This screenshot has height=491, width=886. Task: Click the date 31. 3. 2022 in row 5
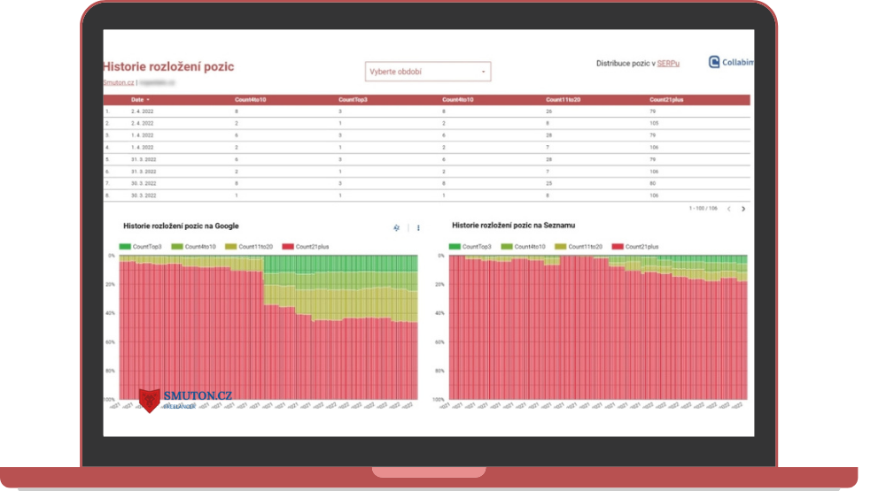point(144,160)
